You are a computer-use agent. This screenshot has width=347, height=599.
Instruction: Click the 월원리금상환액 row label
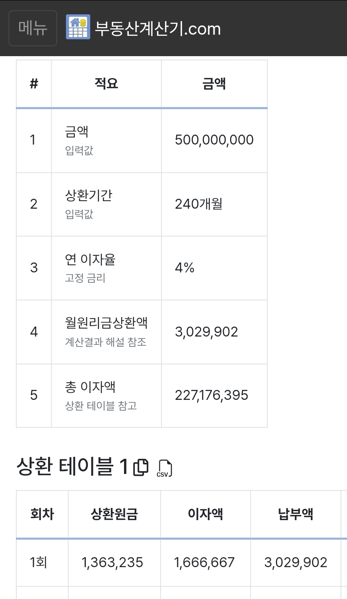click(106, 323)
